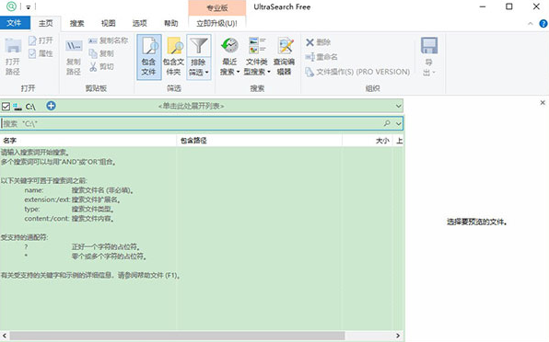
Task: Expand the 文件类型搜索 dropdown arrow
Action: [x=269, y=73]
